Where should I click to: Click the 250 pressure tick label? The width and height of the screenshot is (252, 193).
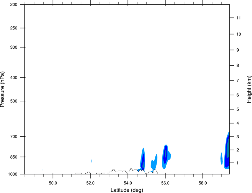pos(14,28)
